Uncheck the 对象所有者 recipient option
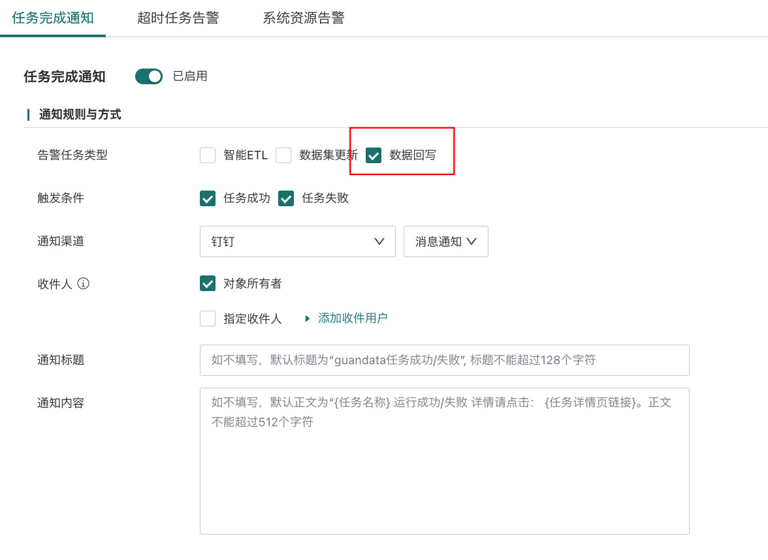This screenshot has height=560, width=768. [x=207, y=284]
